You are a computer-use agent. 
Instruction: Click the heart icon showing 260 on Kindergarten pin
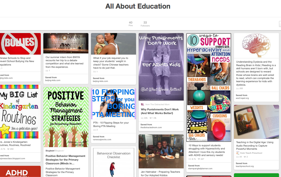[8, 149]
